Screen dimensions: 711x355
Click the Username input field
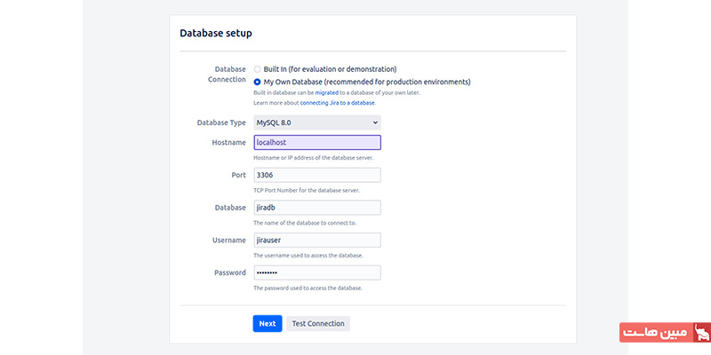pos(317,240)
